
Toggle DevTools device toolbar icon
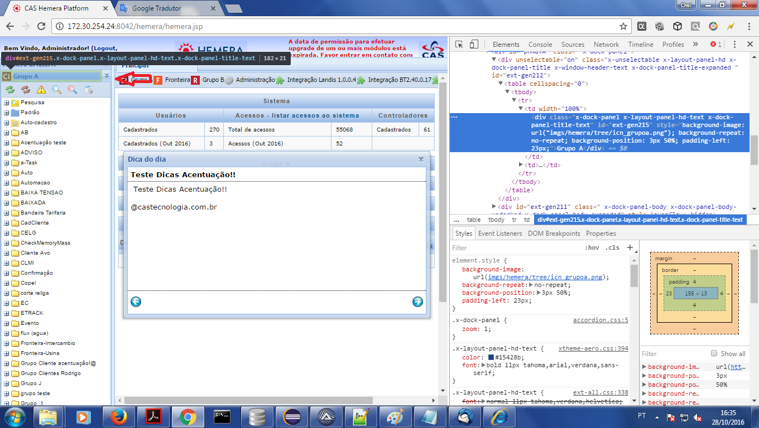[x=474, y=45]
